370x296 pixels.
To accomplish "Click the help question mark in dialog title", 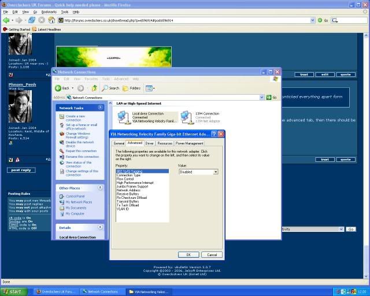I will pos(214,134).
